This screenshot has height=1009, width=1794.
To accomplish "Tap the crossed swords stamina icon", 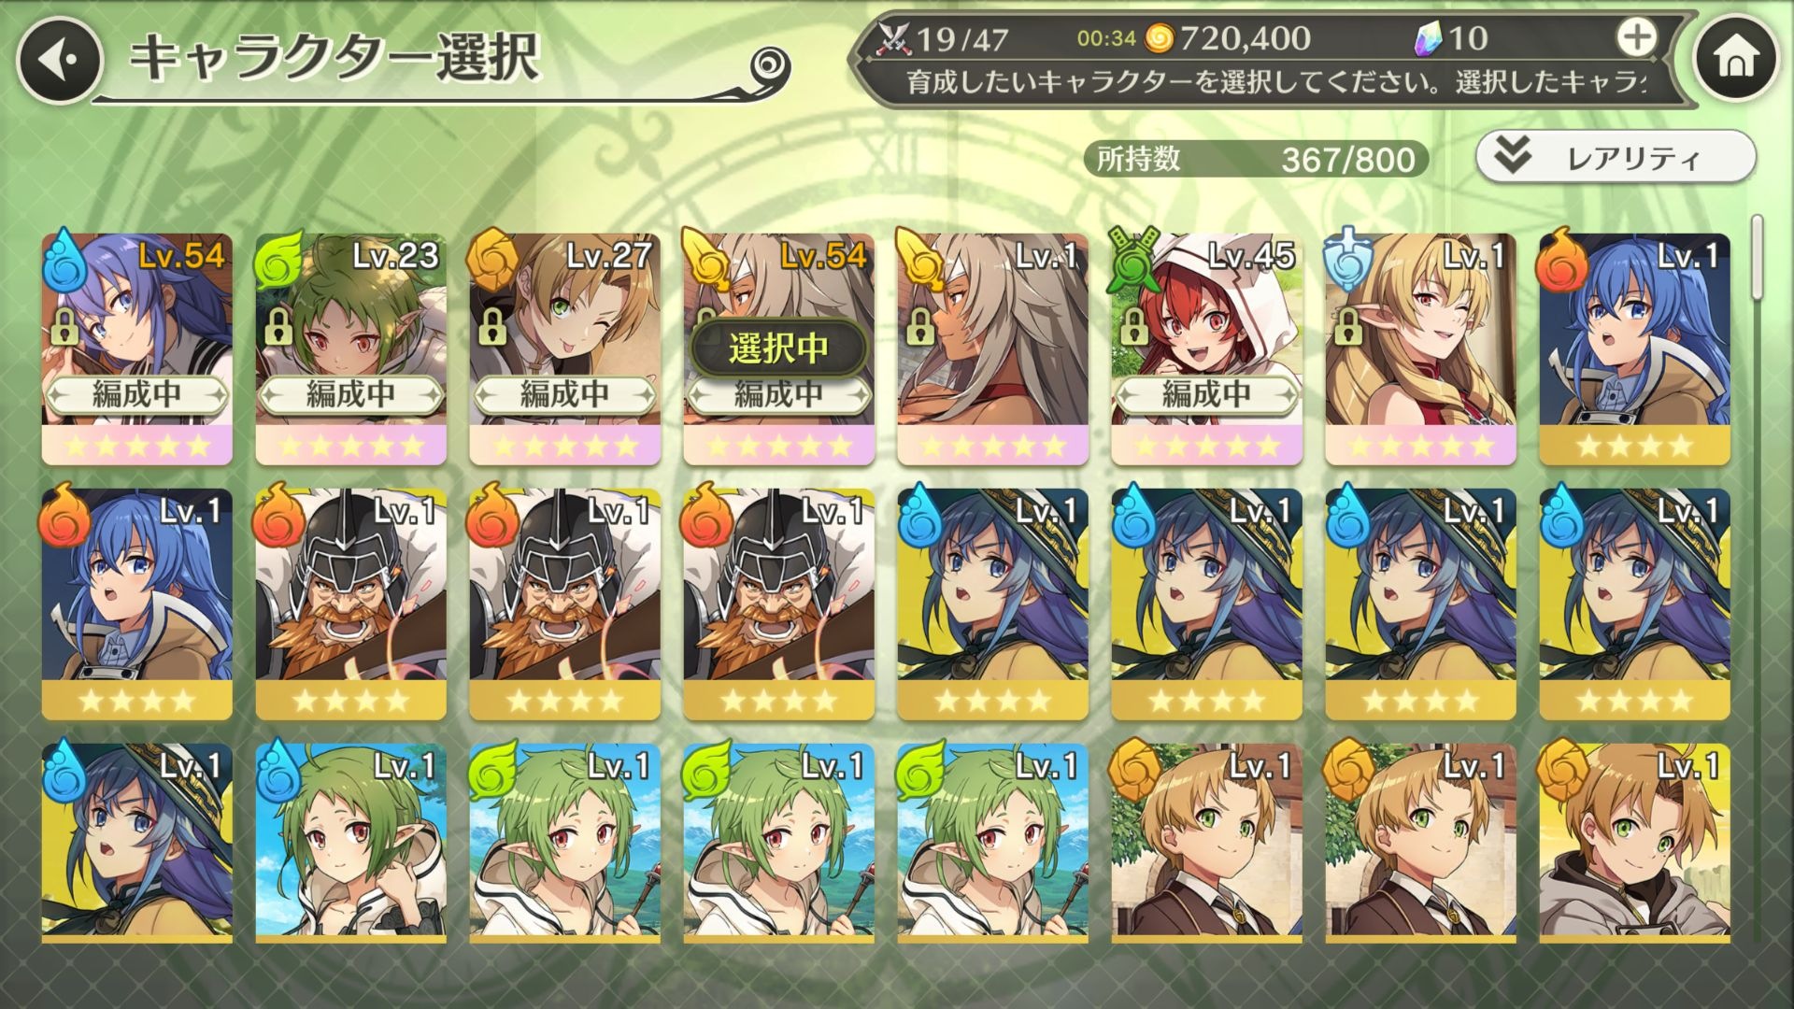I will [x=894, y=38].
